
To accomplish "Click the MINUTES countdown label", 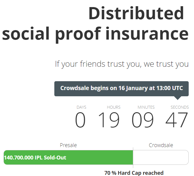I will click(x=146, y=107).
